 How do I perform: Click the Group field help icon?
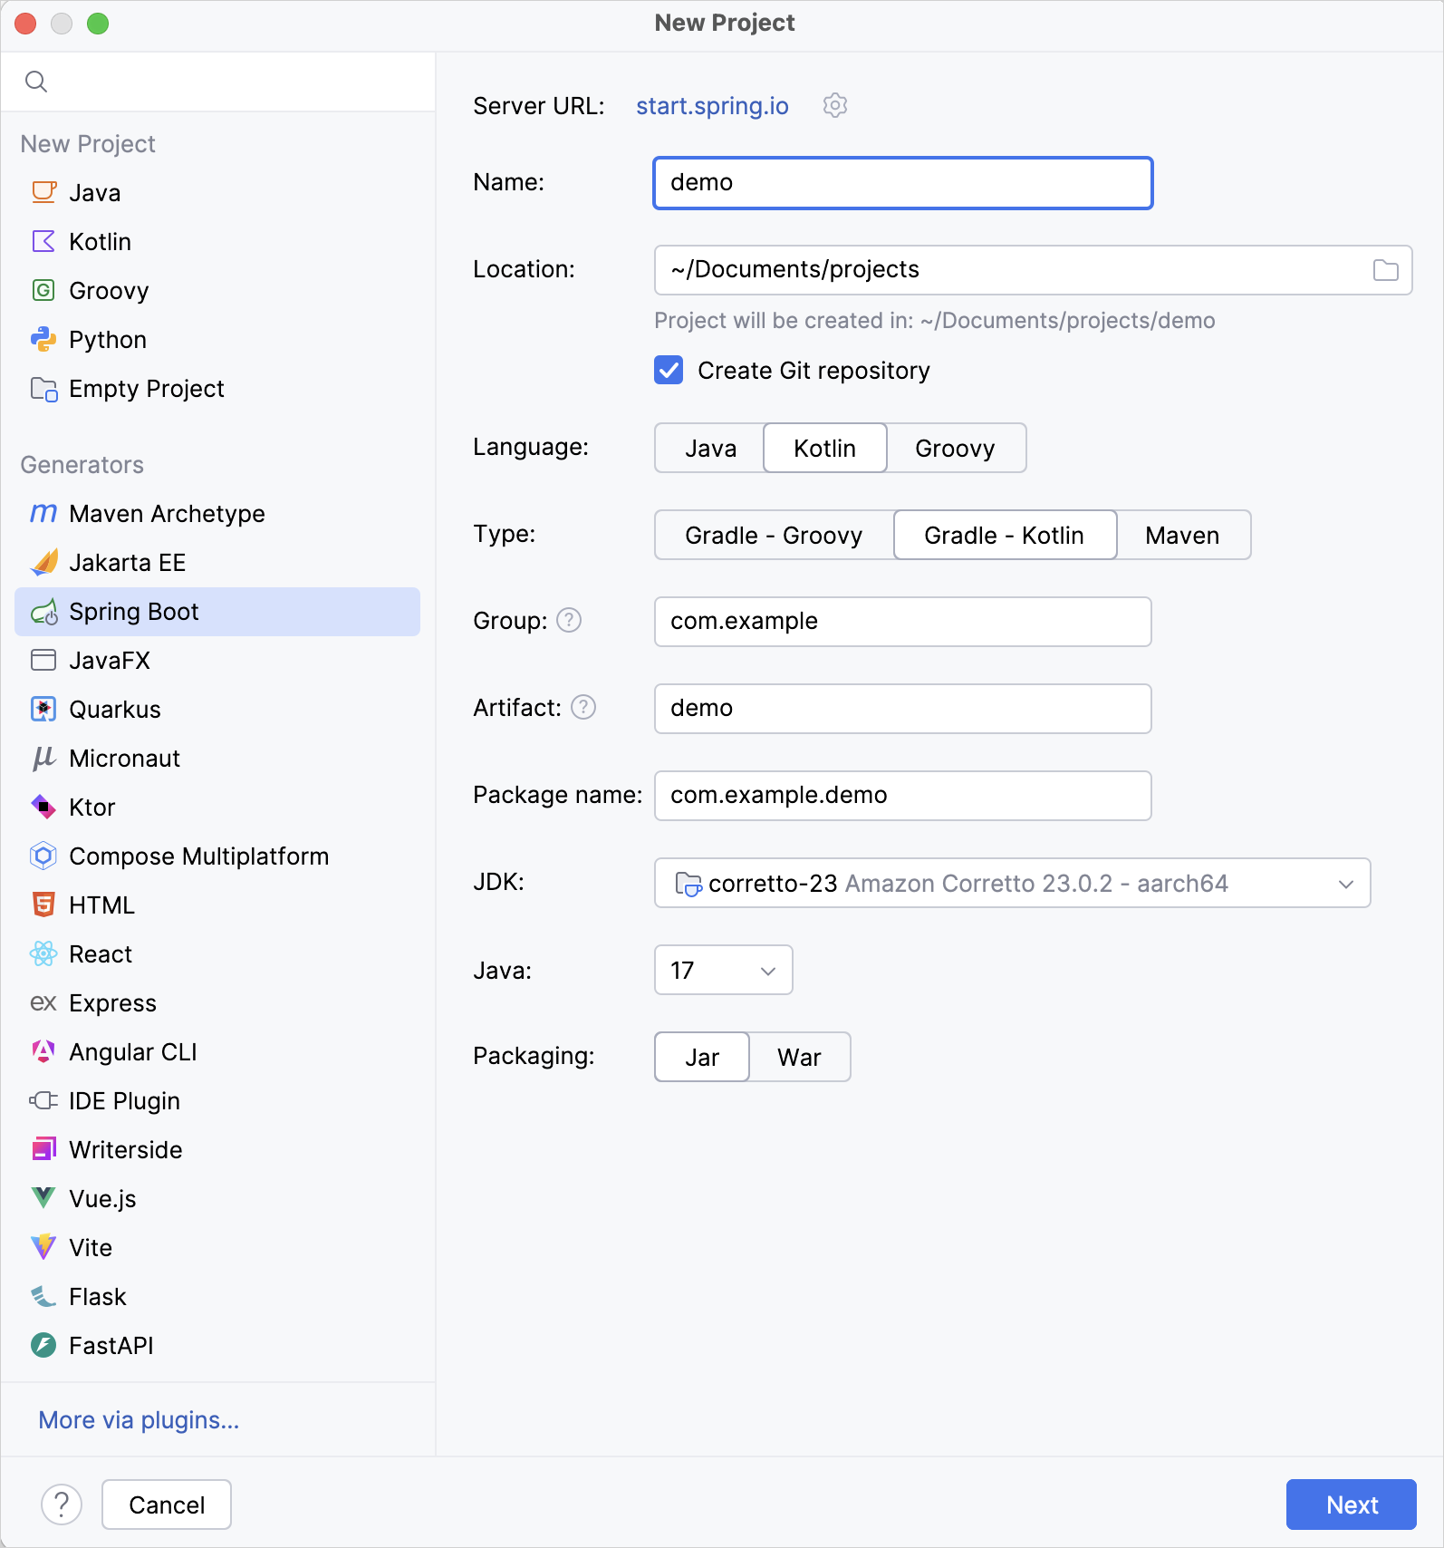569,621
